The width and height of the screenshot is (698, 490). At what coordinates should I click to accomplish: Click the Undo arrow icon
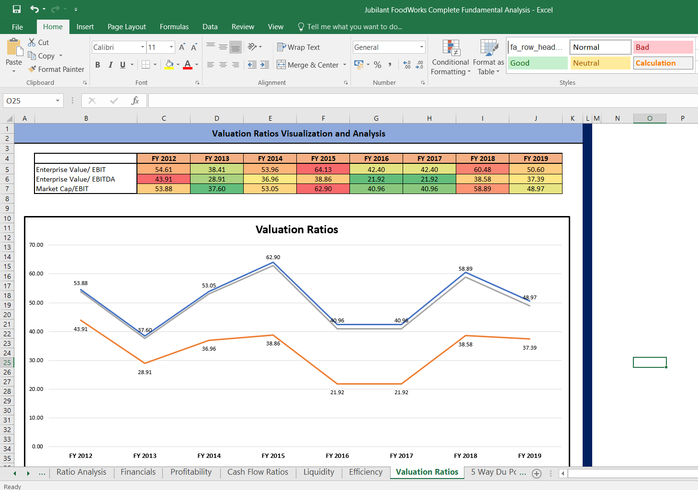click(x=34, y=9)
